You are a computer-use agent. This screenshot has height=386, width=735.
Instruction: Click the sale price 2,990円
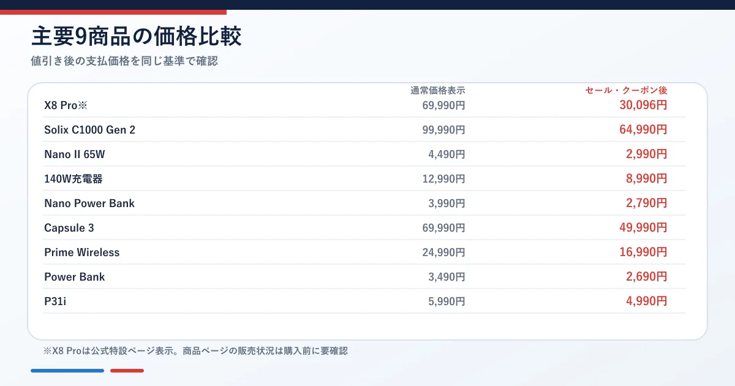(x=646, y=154)
